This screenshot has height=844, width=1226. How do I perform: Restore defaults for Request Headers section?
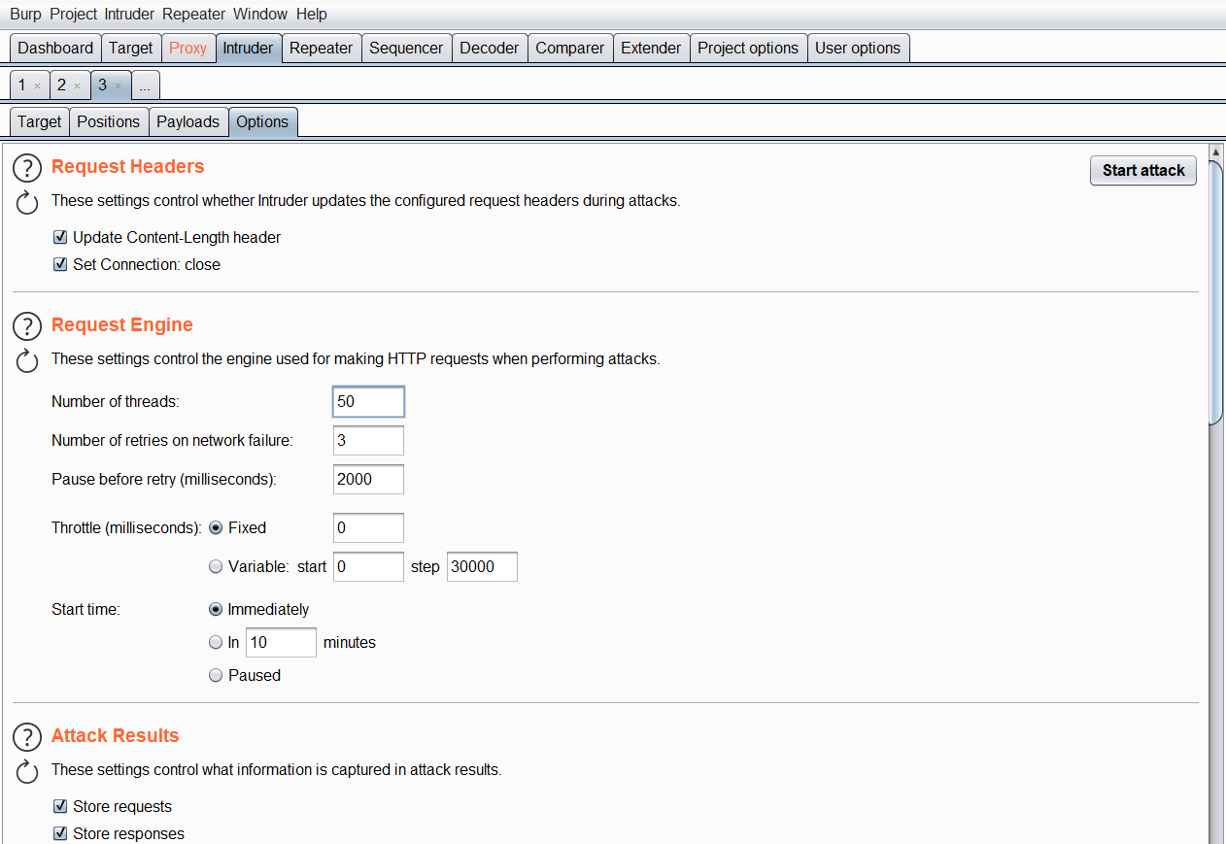[x=27, y=203]
